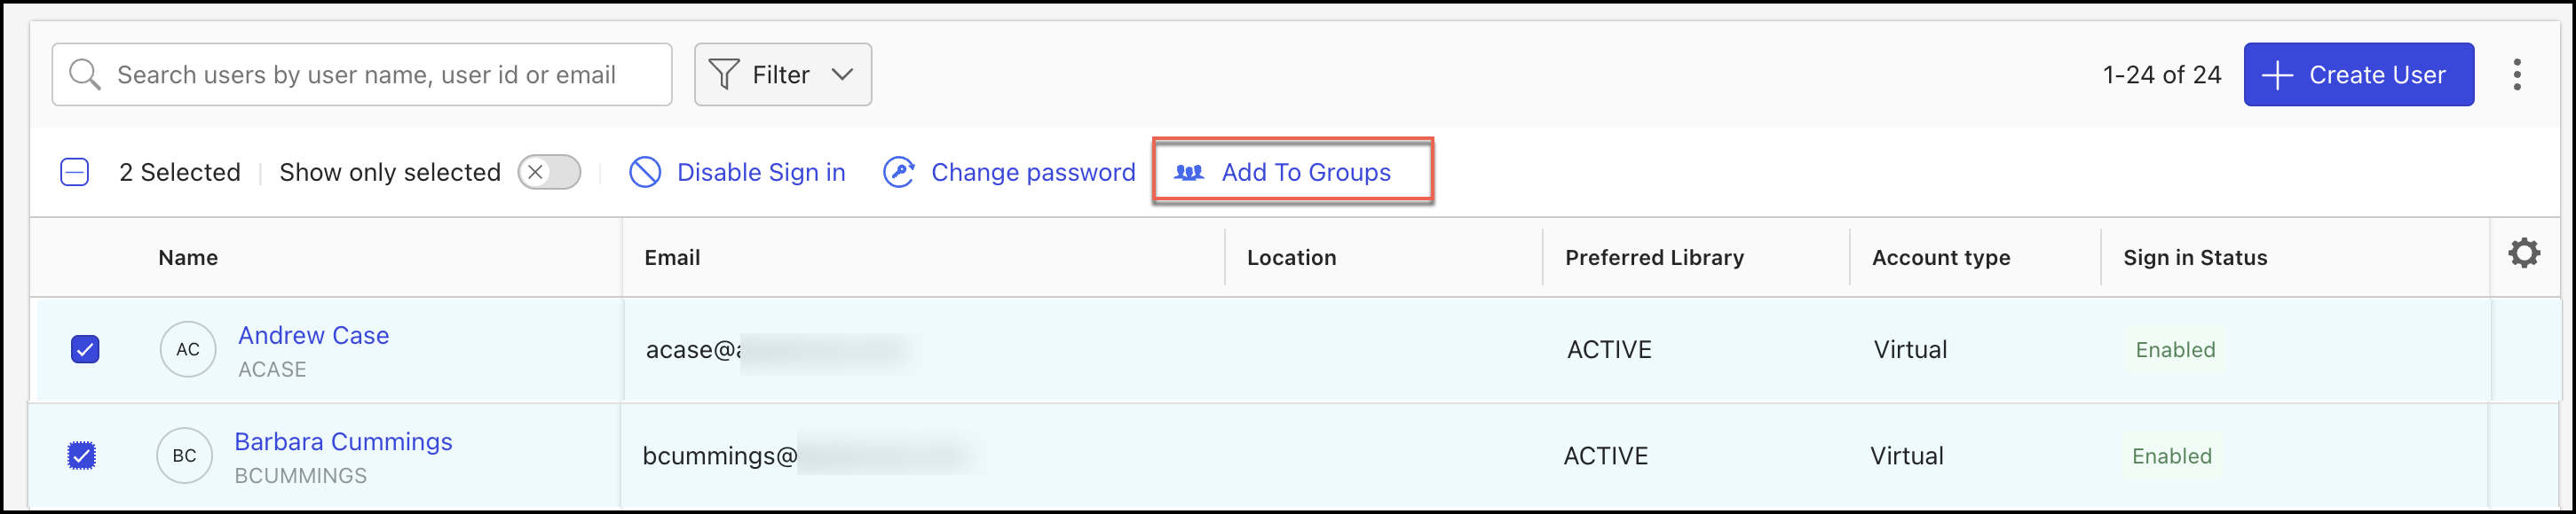Open Barbara Cummings user profile link
Viewport: 2576px width, 514px height.
(x=343, y=441)
